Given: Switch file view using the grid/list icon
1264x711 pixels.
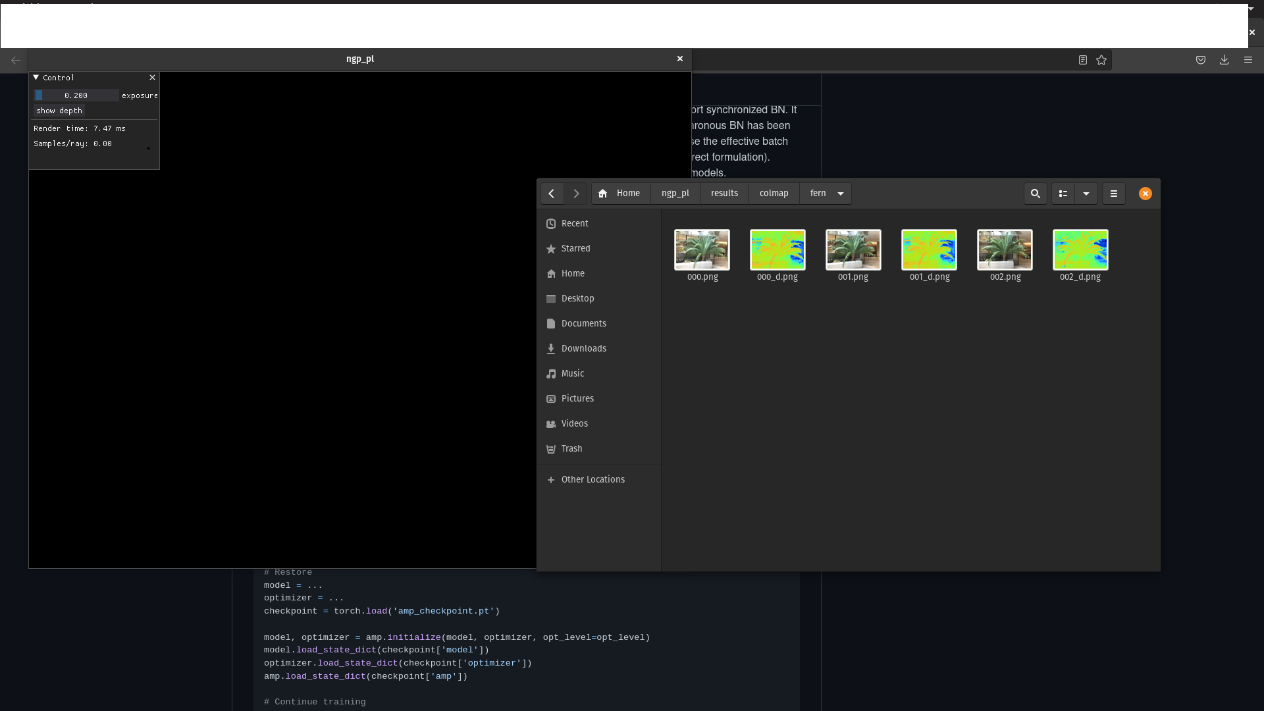Looking at the screenshot, I should 1063,194.
